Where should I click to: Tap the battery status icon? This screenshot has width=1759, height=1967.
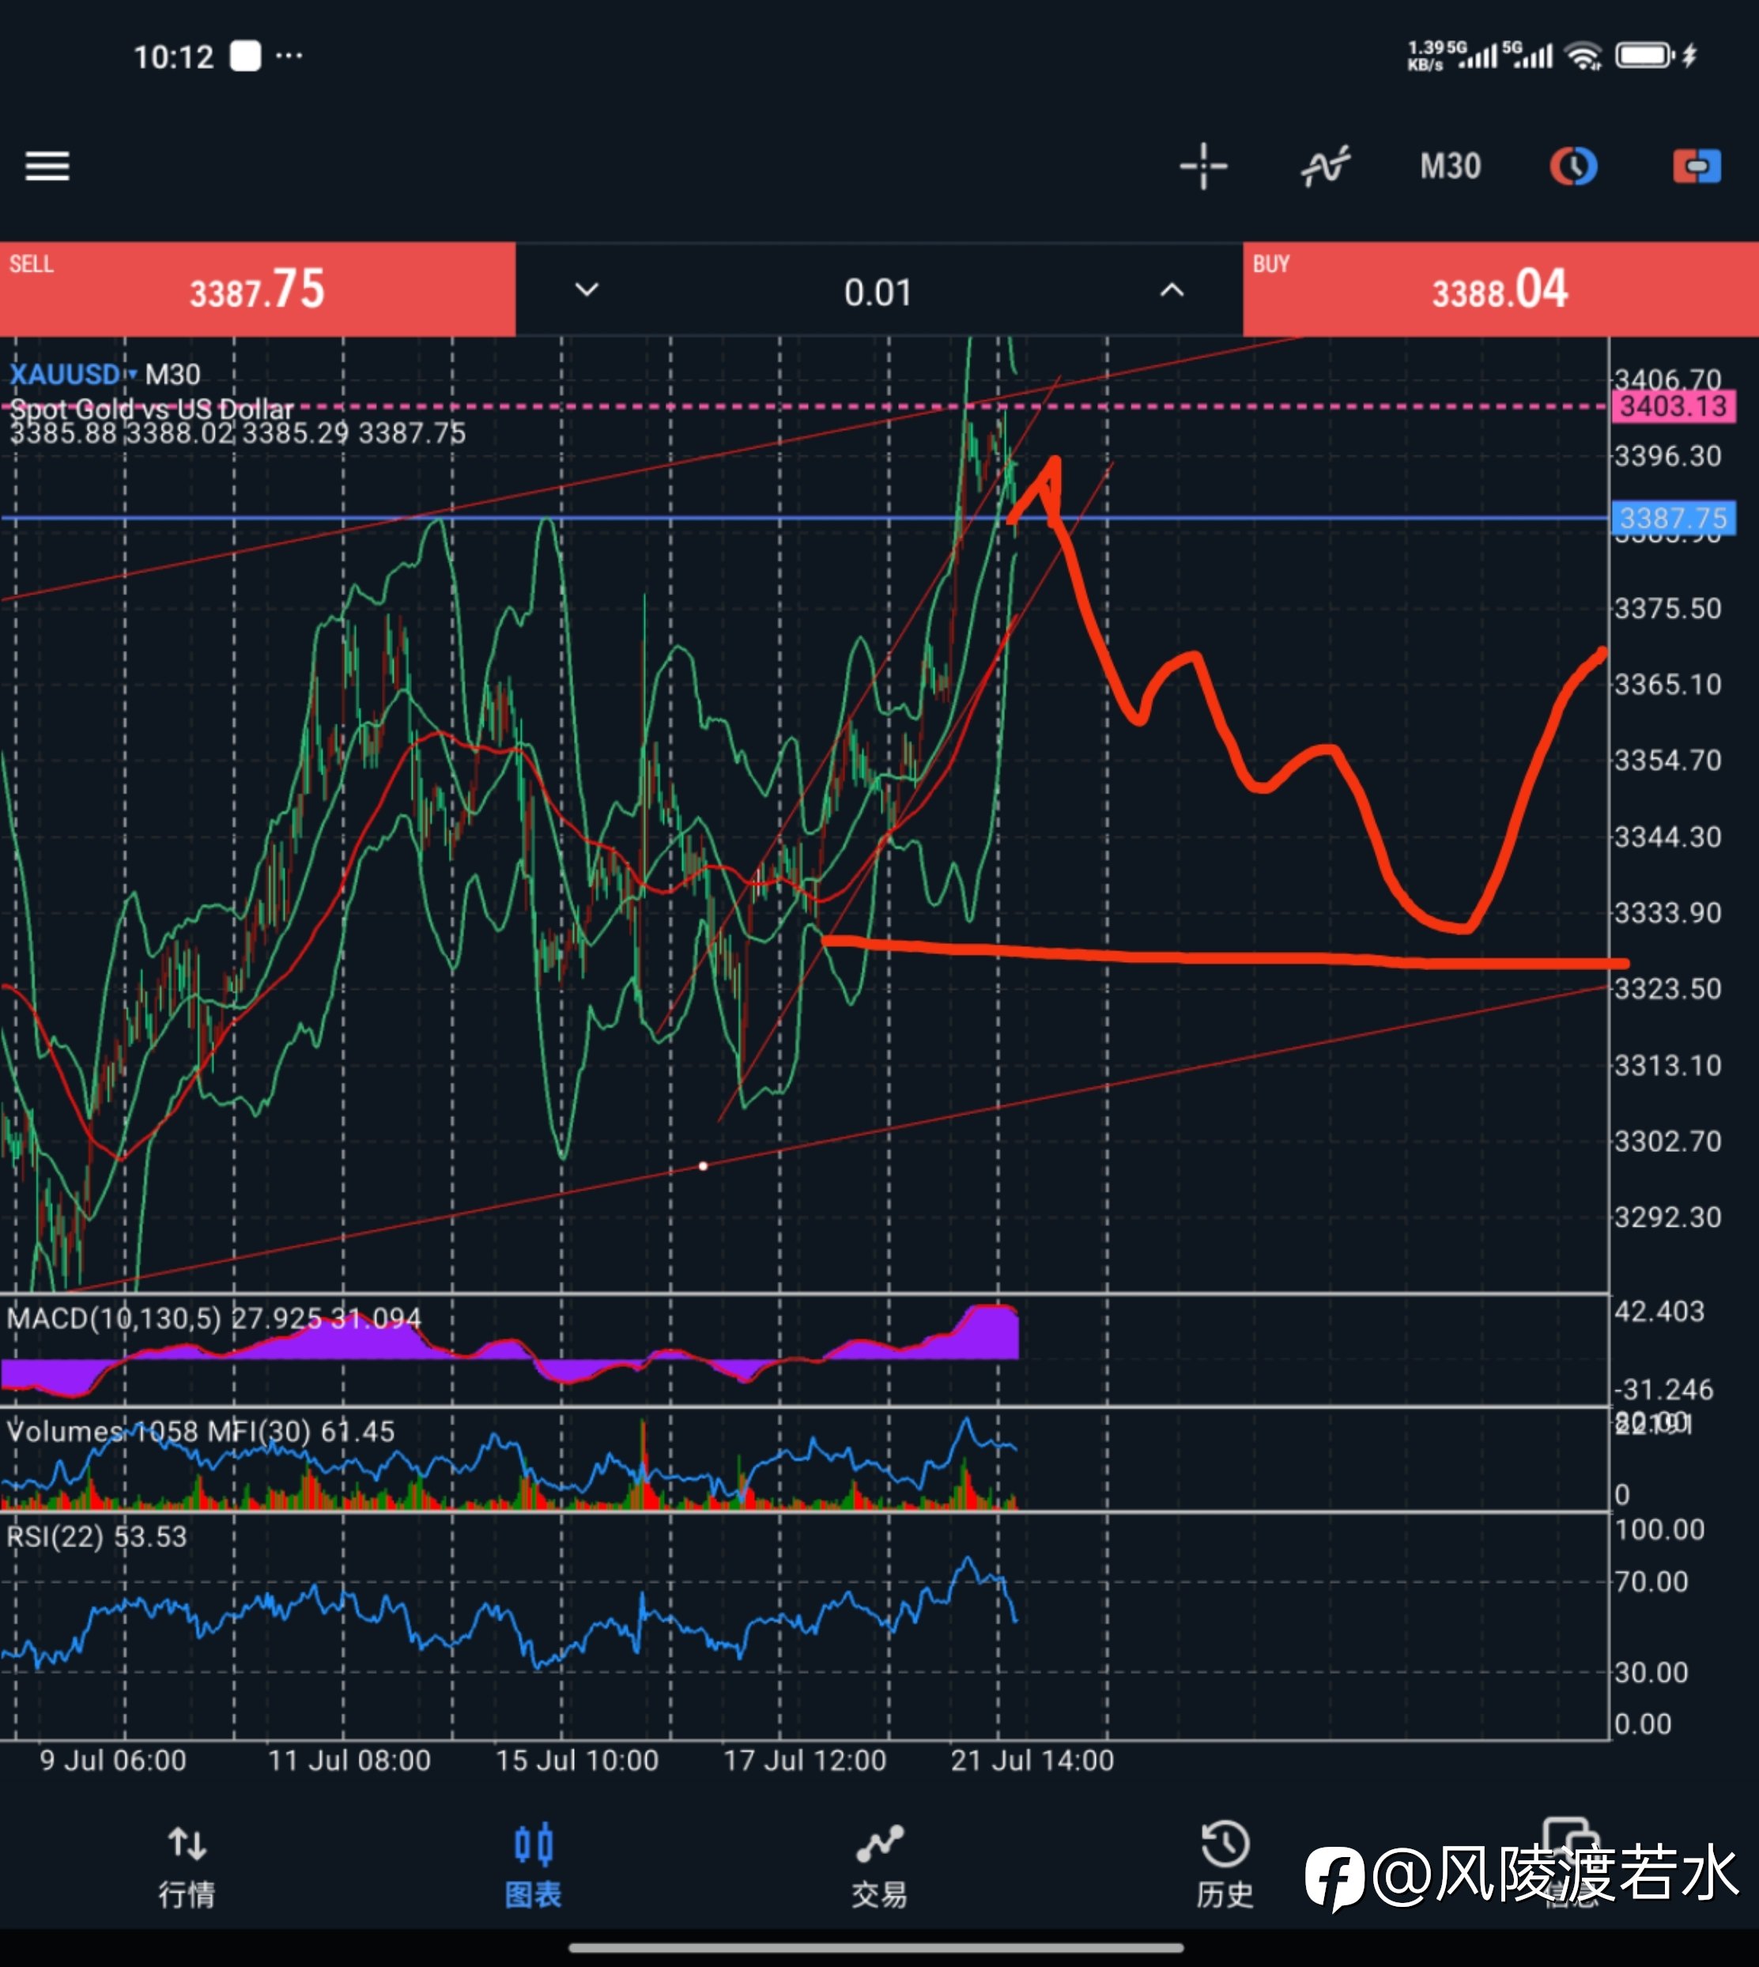1645,55
